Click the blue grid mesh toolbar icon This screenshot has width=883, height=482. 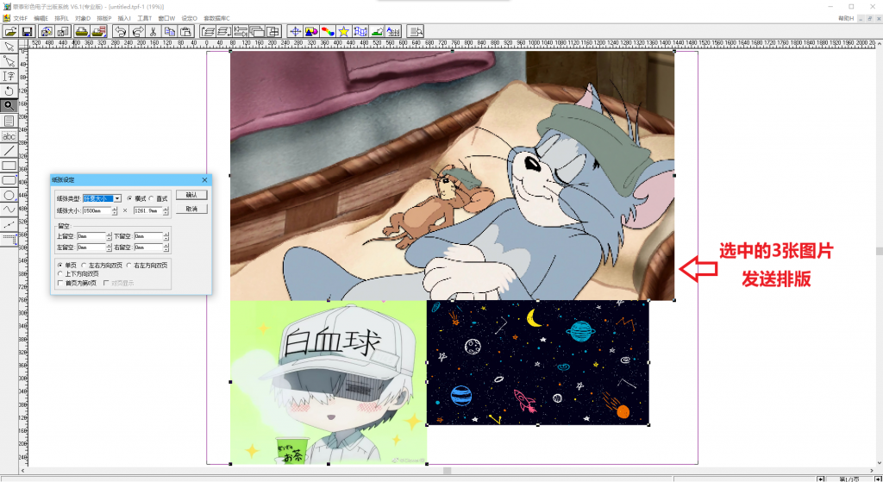pyautogui.click(x=360, y=32)
